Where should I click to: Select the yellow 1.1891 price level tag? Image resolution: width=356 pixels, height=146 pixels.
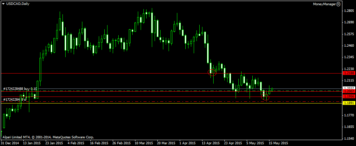348,103
